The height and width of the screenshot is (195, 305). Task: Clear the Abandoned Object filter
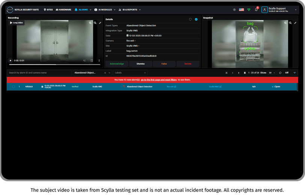click(105, 73)
